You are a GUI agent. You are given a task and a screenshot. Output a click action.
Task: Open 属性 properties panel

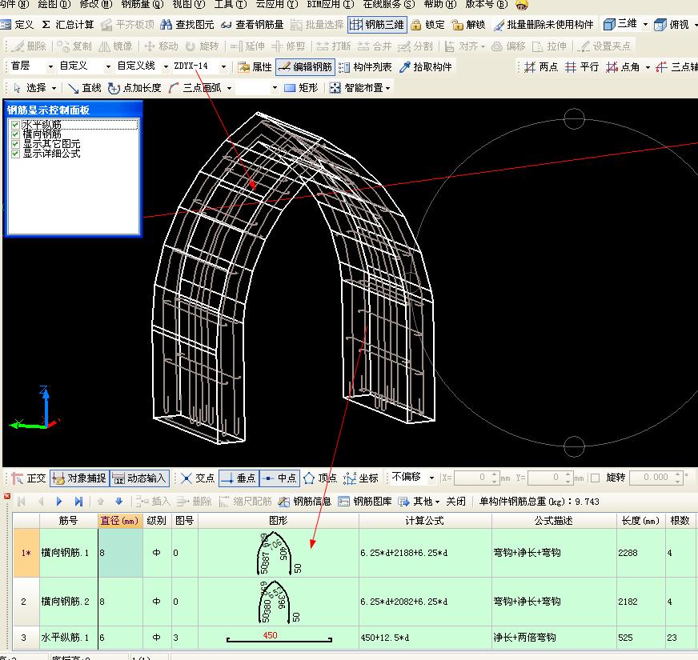tap(255, 66)
